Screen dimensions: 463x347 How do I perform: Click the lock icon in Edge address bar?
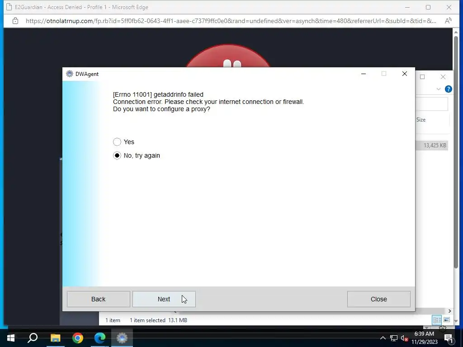click(15, 21)
